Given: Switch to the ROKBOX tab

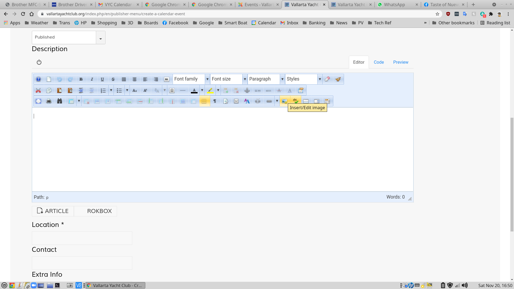Looking at the screenshot, I should [99, 211].
